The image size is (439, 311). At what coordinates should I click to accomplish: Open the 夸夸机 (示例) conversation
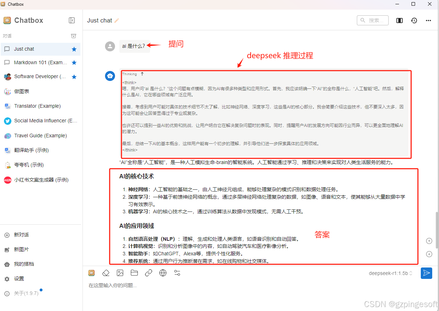[40, 165]
